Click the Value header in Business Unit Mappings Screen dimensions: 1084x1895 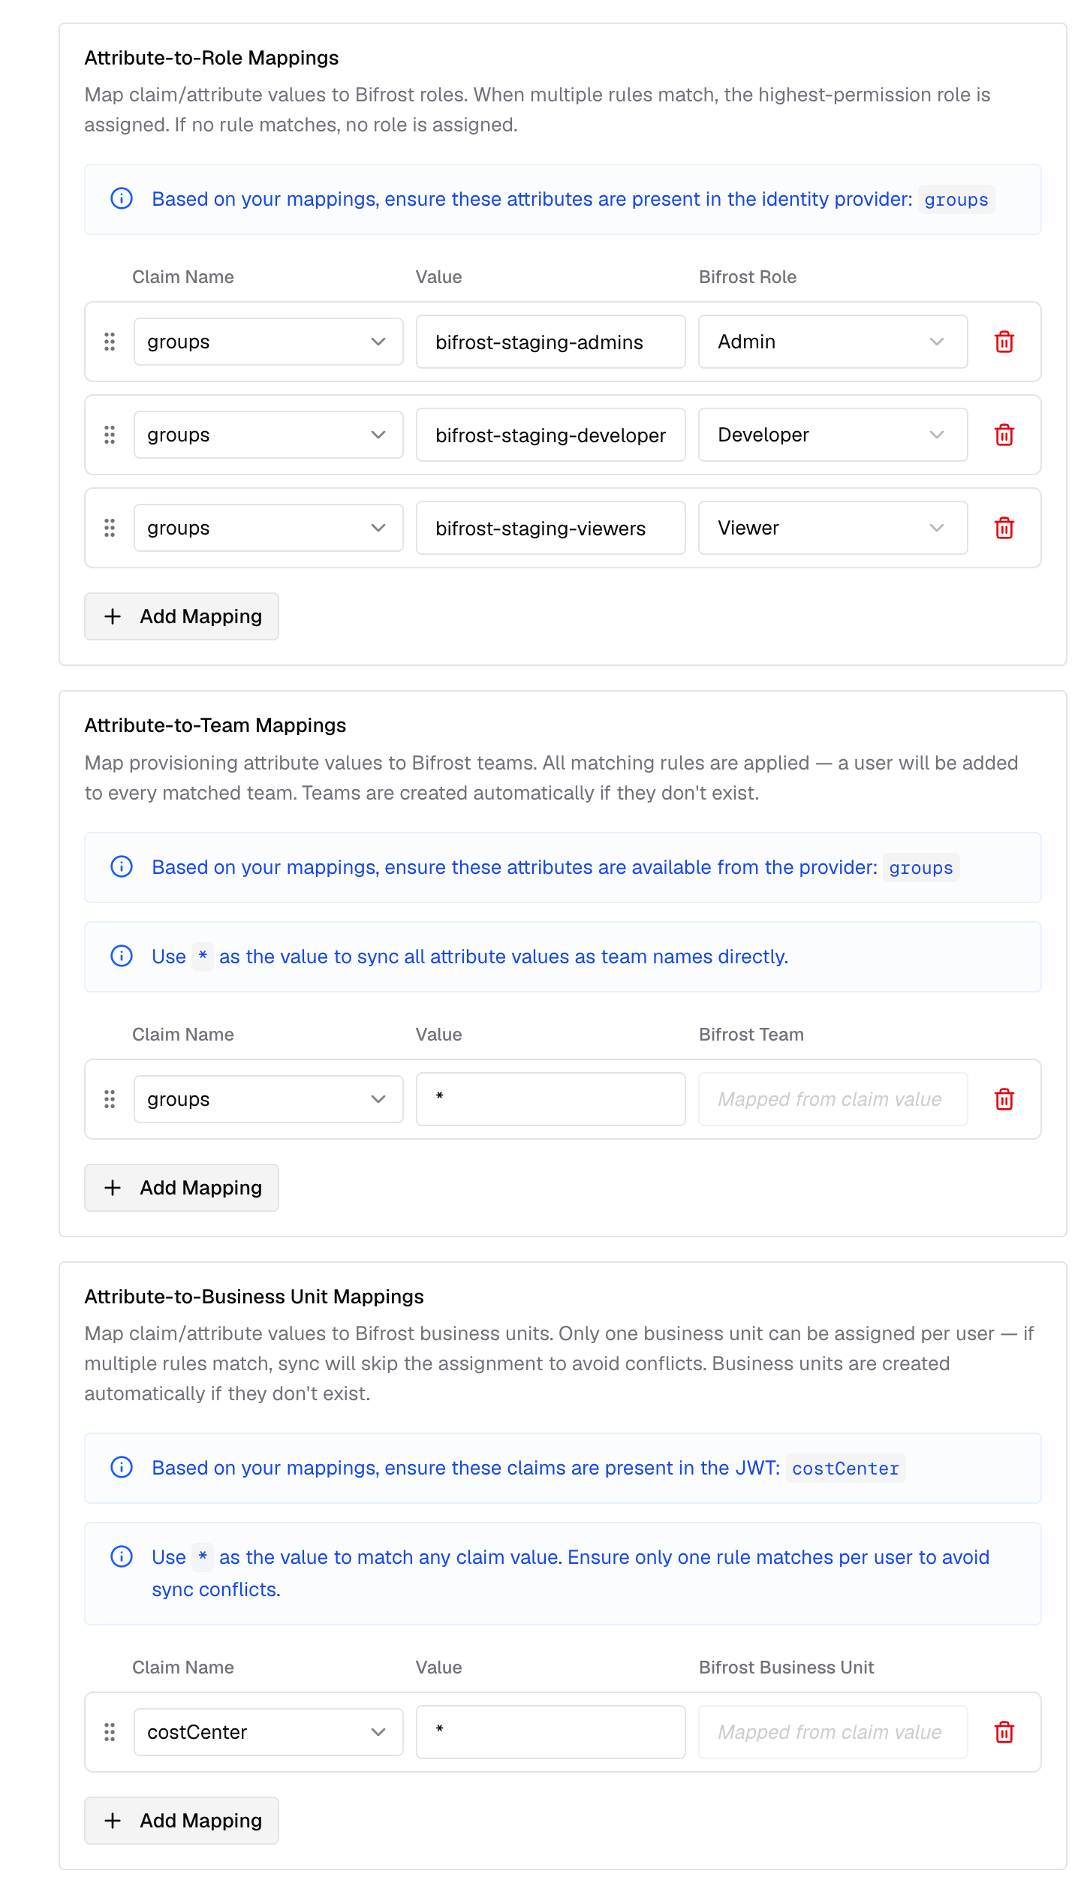(x=439, y=1668)
